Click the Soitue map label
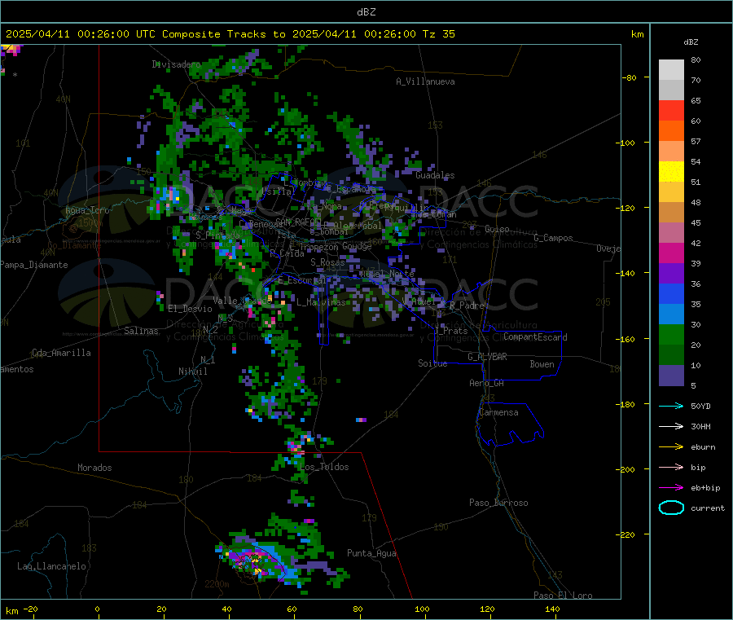733x620 pixels. tap(432, 363)
